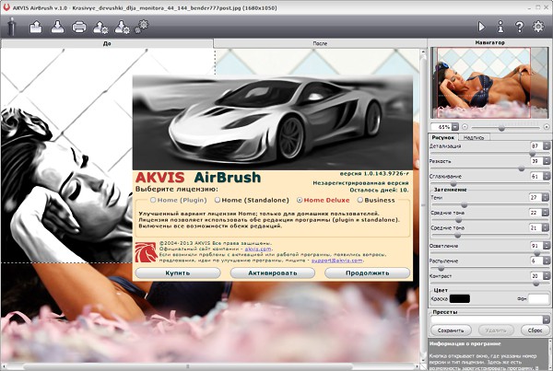Open the Надпись settings tab

(x=474, y=137)
